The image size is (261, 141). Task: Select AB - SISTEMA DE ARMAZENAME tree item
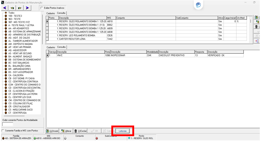pyautogui.click(x=24, y=32)
